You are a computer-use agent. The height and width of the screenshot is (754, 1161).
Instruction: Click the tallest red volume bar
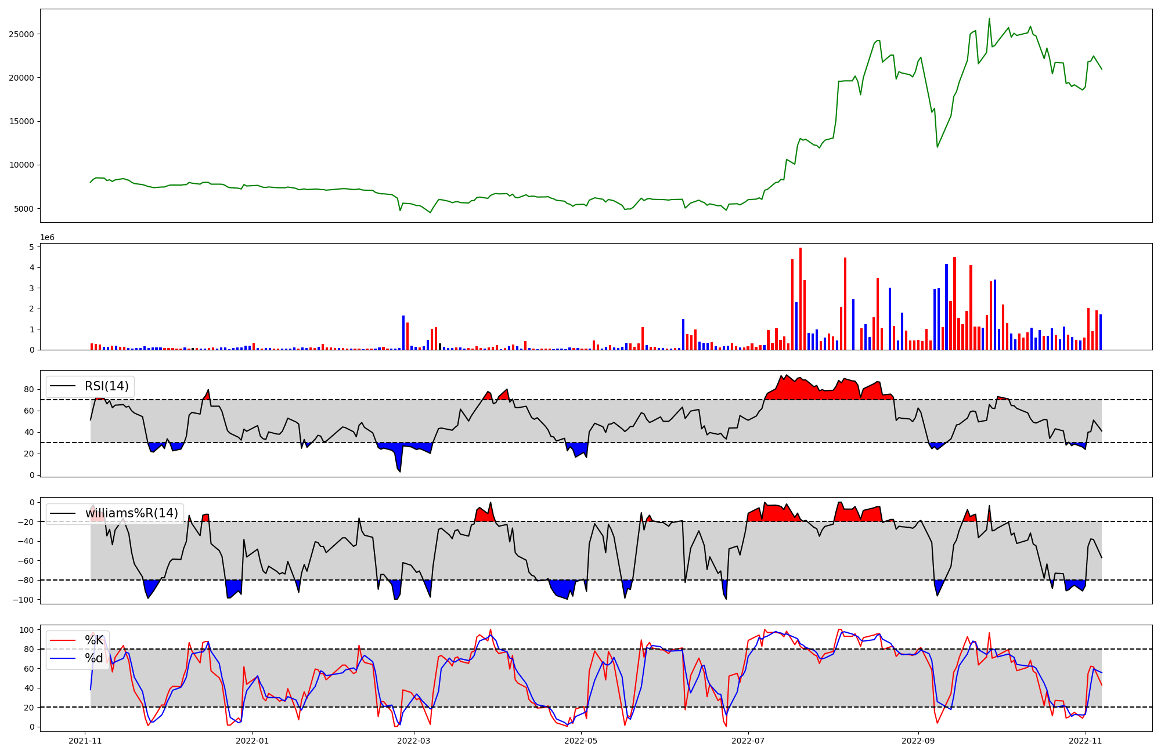[x=801, y=299]
